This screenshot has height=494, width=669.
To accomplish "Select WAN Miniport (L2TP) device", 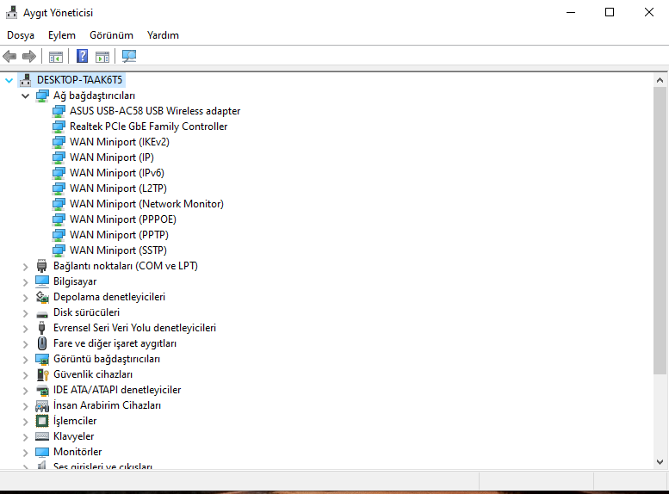I will pos(118,188).
